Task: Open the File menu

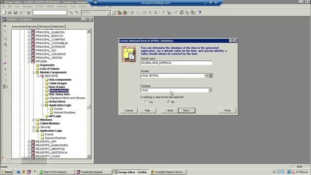Action: pyautogui.click(x=3, y=6)
